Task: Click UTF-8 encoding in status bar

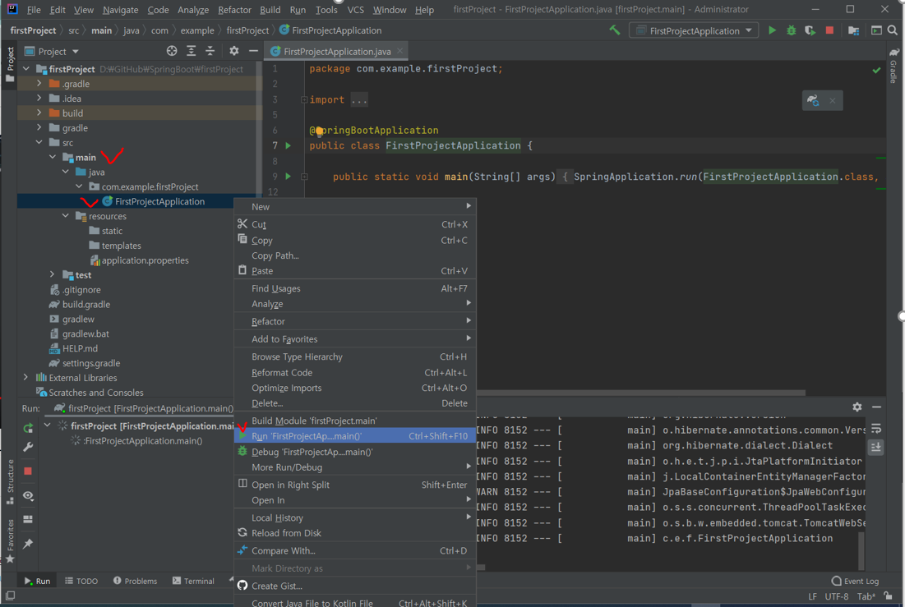Action: 836,596
